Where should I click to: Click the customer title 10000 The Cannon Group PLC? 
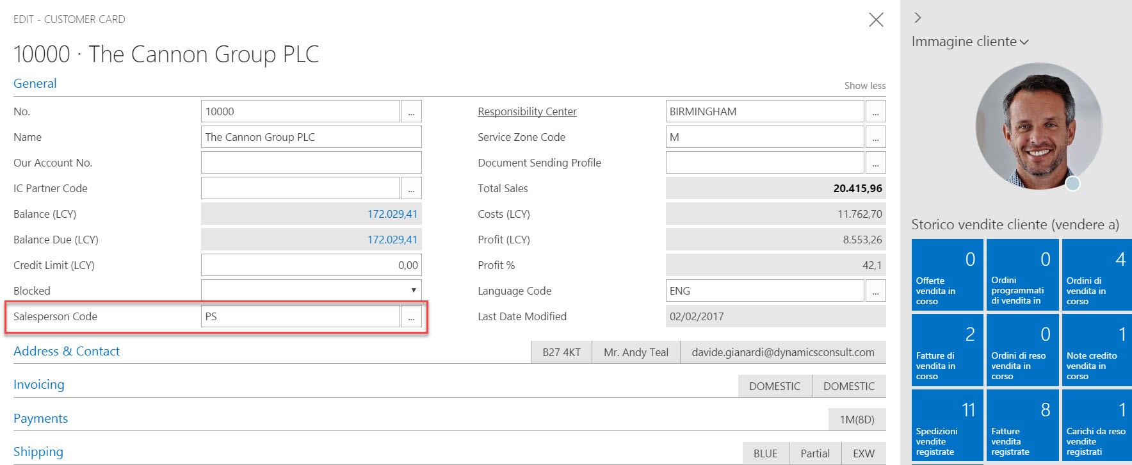(166, 54)
